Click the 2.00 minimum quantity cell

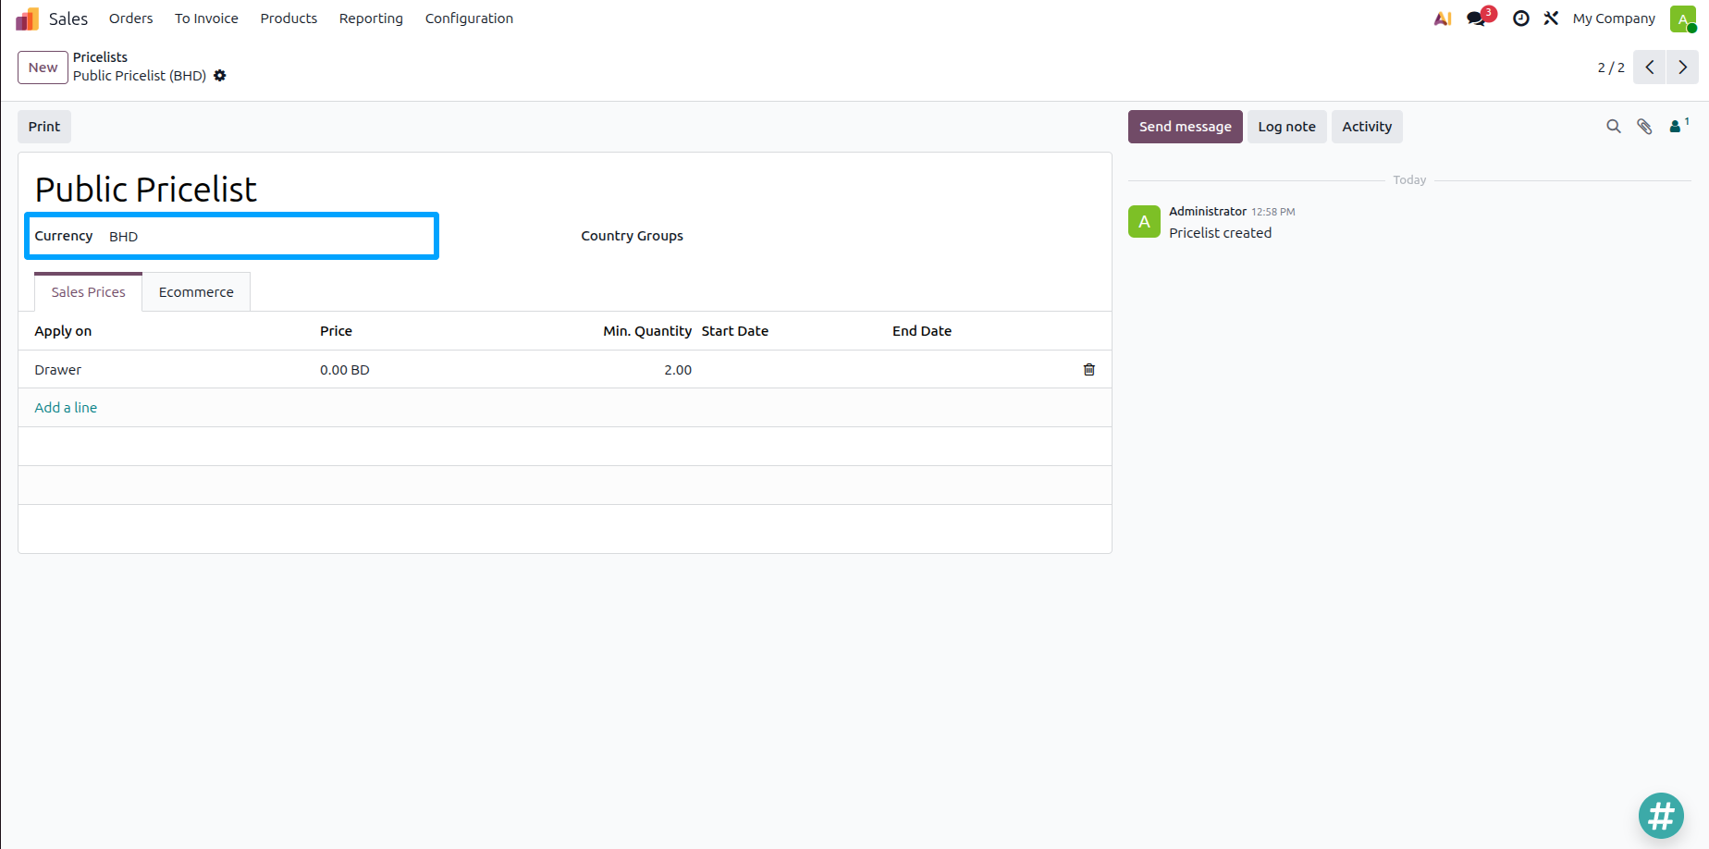tap(678, 370)
